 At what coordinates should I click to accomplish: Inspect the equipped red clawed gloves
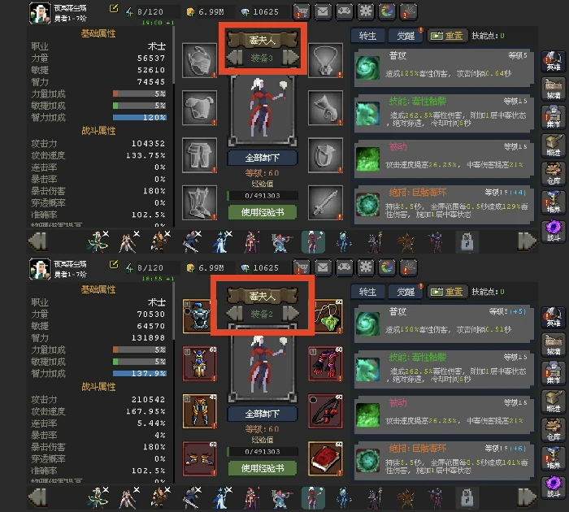click(x=325, y=363)
